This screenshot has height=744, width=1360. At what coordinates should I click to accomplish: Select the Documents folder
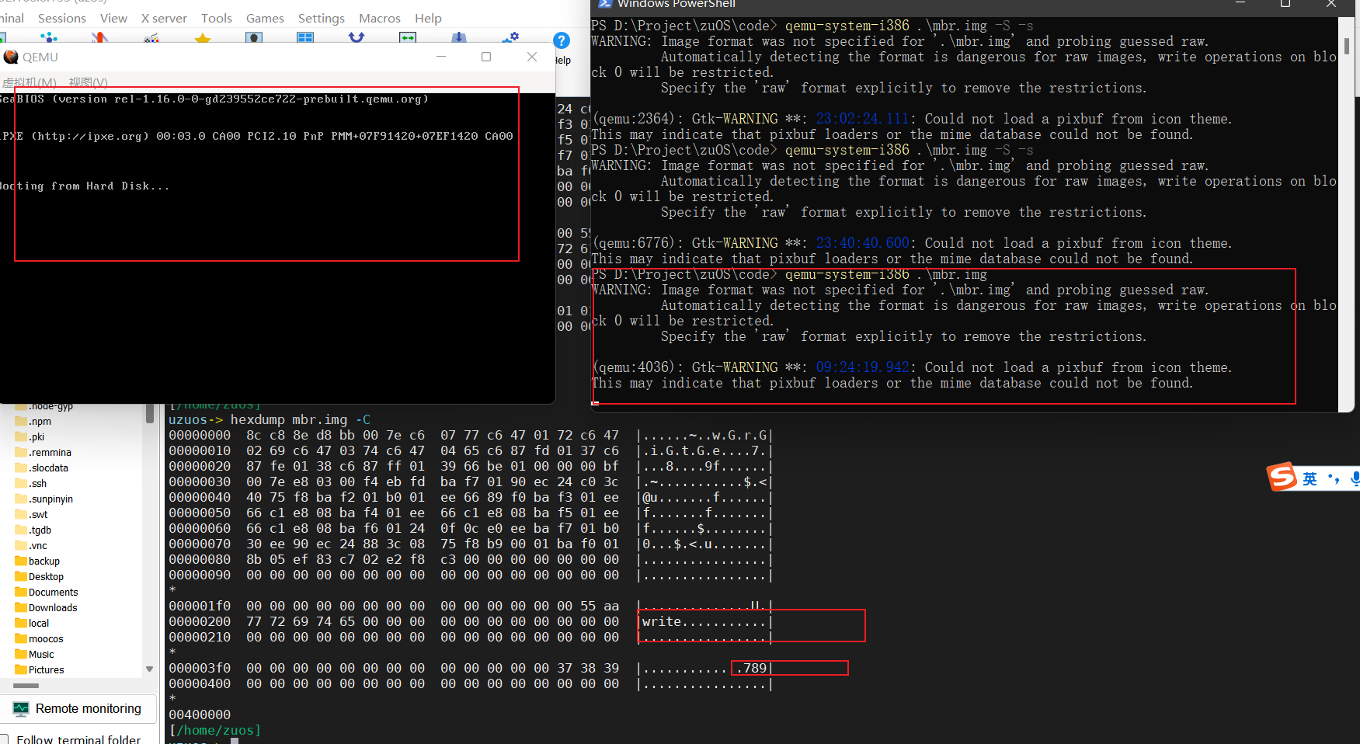coord(47,593)
